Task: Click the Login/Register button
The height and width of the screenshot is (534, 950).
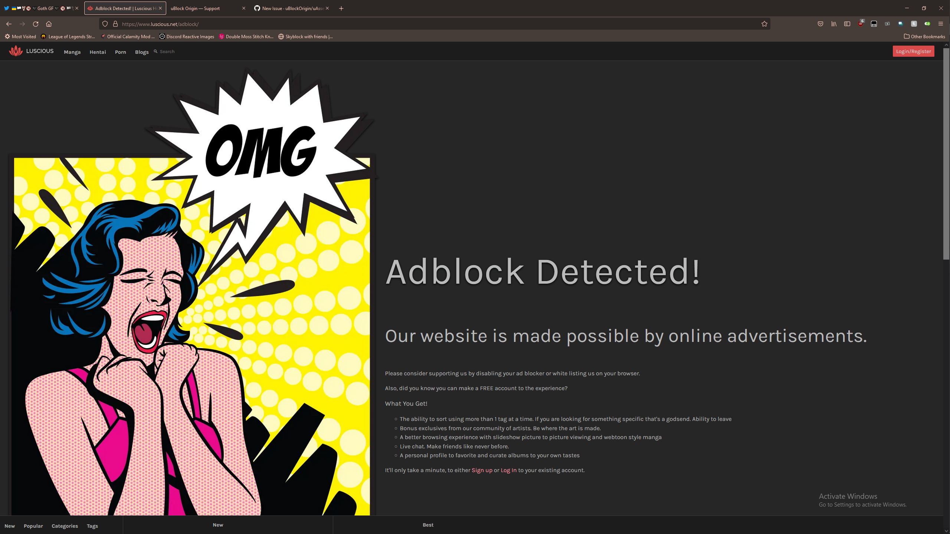Action: (913, 51)
